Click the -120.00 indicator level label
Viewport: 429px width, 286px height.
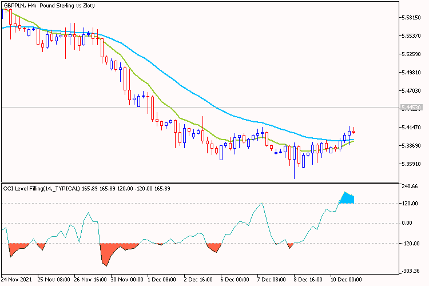[x=410, y=244]
